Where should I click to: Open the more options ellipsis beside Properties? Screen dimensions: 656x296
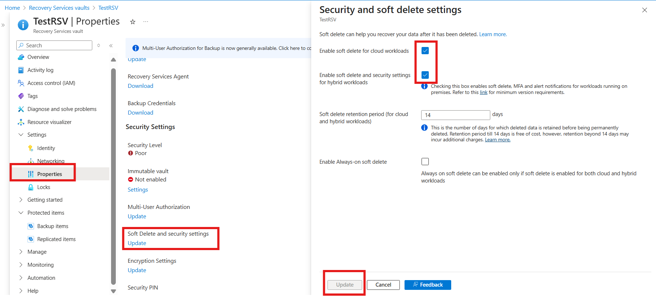pos(146,22)
